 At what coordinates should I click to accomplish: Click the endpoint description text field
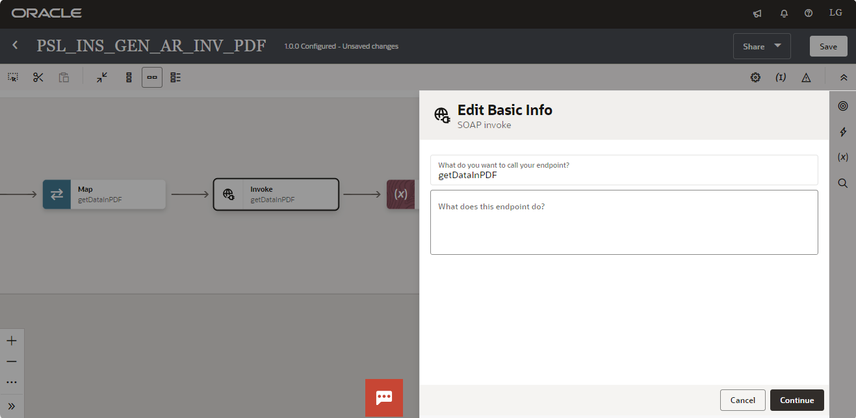coord(624,221)
